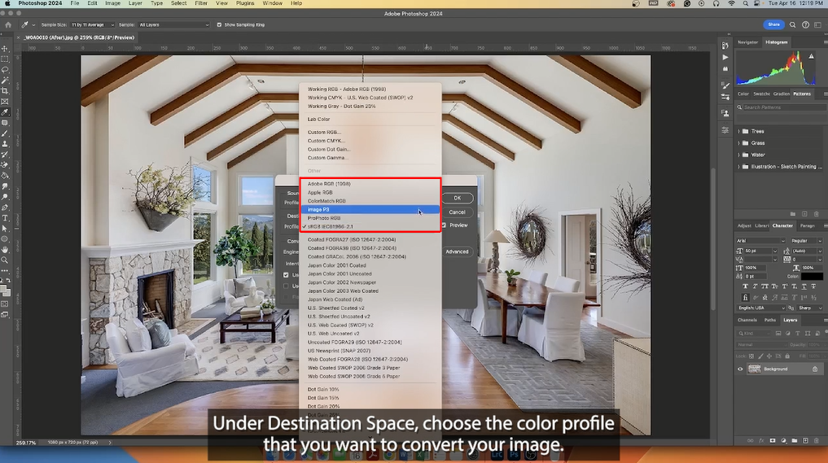Click Faux Bold character style icon
The image size is (828, 463).
point(745,286)
